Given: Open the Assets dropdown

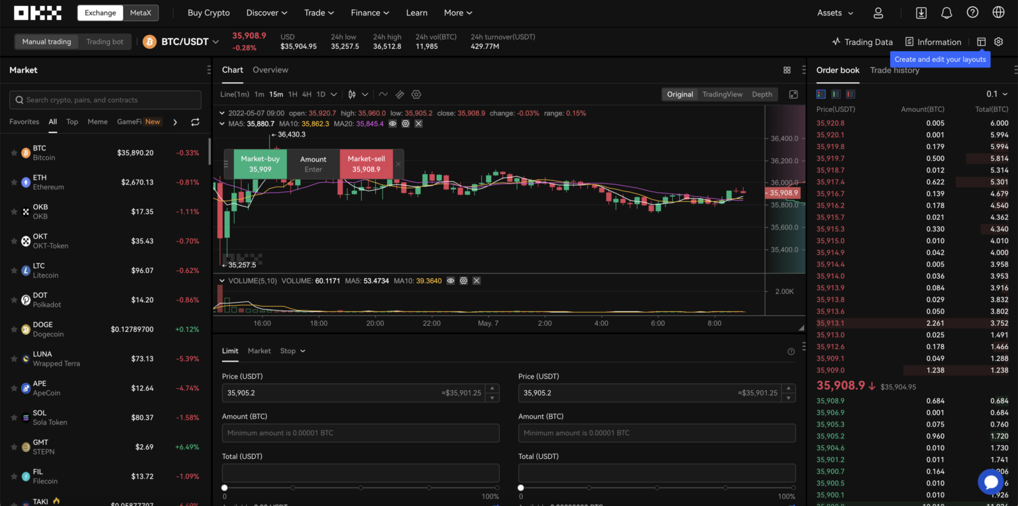Looking at the screenshot, I should coord(836,13).
